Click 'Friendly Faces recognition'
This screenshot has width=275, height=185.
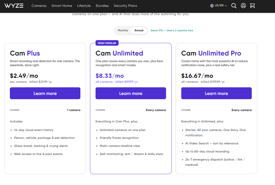click(119, 138)
